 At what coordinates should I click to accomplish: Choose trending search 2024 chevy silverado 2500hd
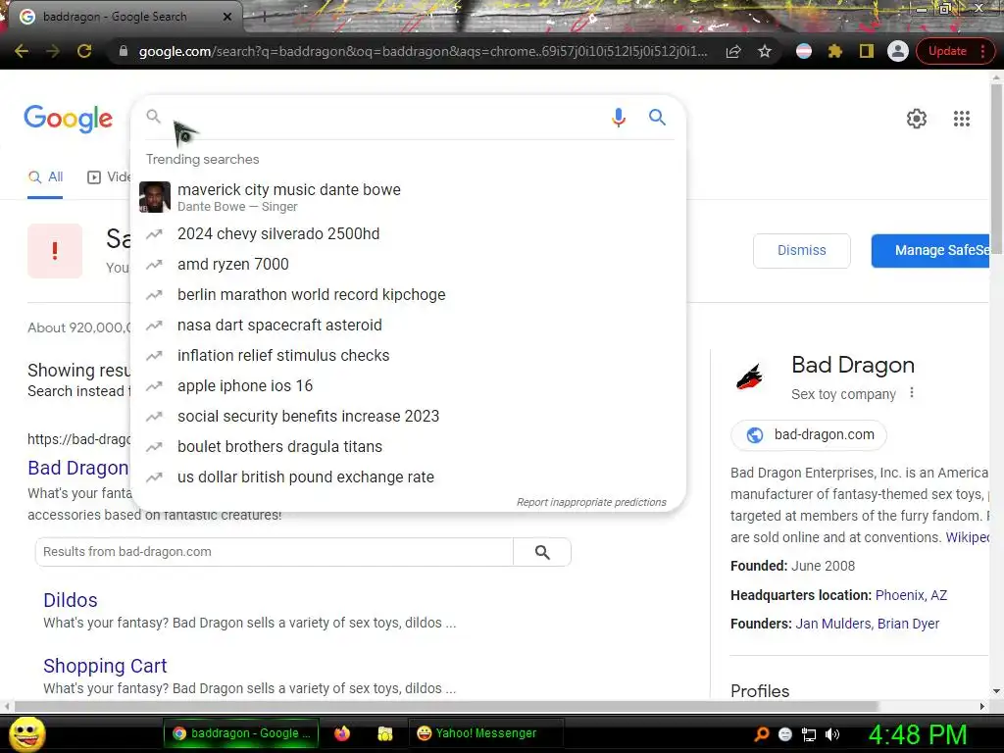(408, 233)
